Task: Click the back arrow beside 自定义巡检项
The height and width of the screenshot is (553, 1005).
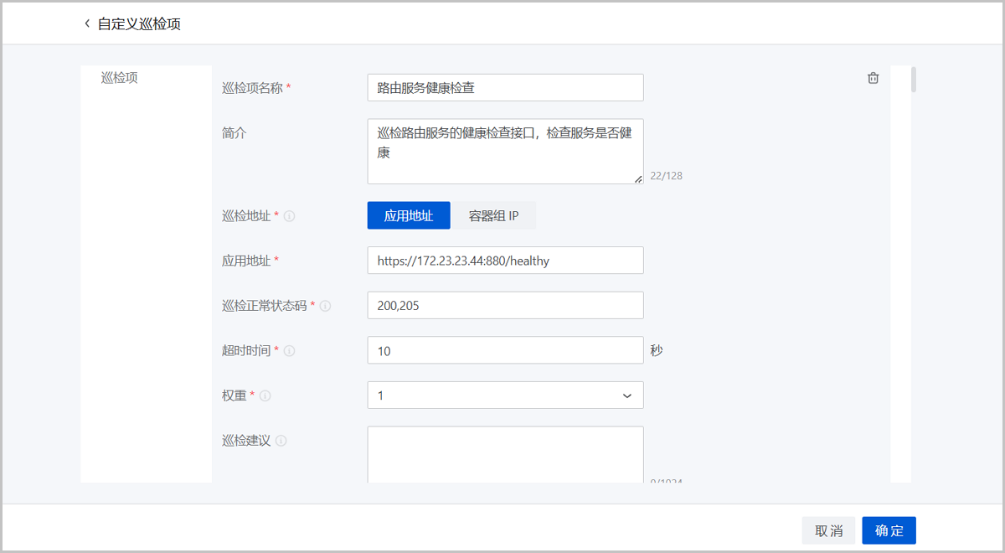Action: point(87,23)
